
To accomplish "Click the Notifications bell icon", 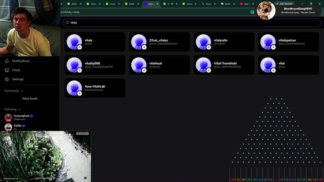I will click(7, 61).
